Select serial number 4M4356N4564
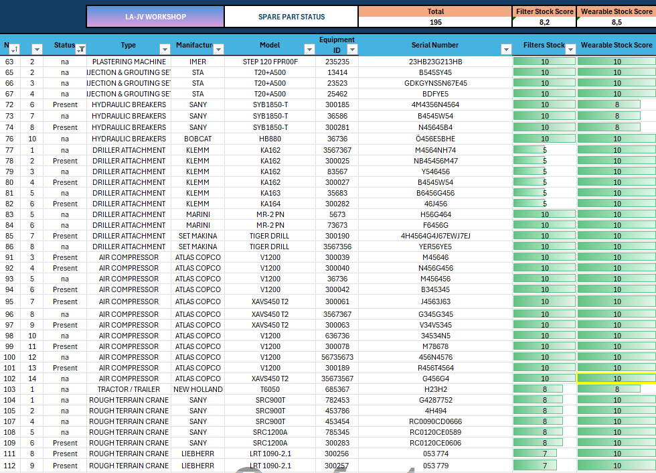 click(436, 105)
